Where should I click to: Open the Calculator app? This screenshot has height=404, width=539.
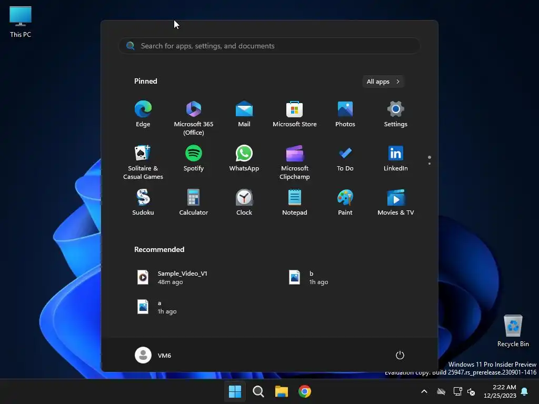coord(194,203)
